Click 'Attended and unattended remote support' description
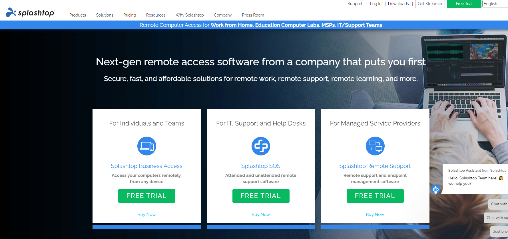The image size is (508, 239). pyautogui.click(x=261, y=179)
